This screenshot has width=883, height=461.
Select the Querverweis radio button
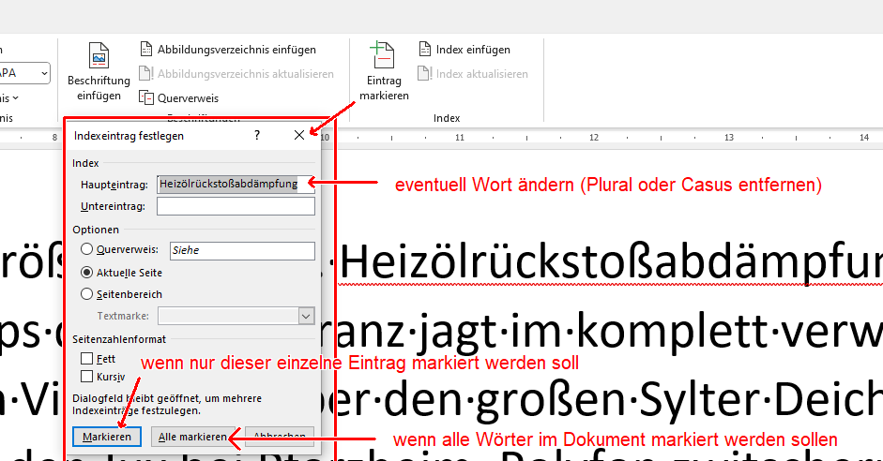[87, 250]
